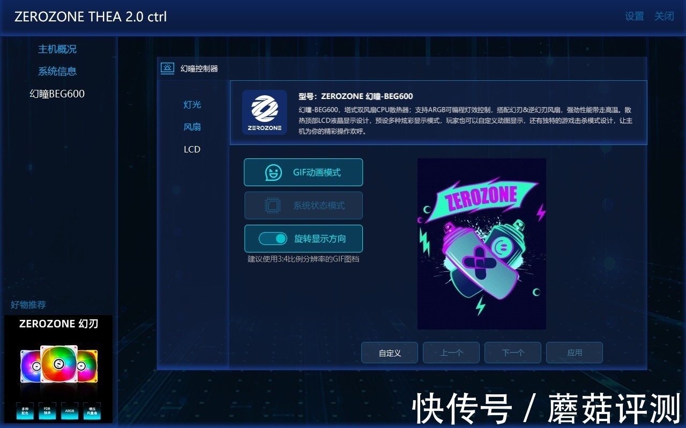The width and height of the screenshot is (686, 428).
Task: Switch to the 风扇 tab
Action: [x=192, y=127]
